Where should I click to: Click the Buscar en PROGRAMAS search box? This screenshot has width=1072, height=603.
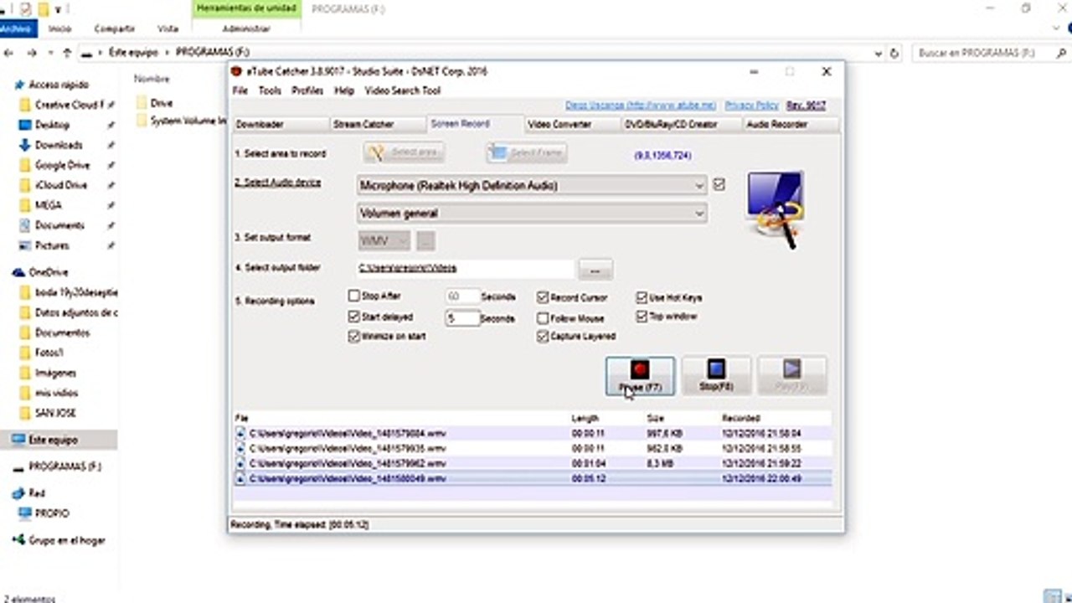[989, 53]
